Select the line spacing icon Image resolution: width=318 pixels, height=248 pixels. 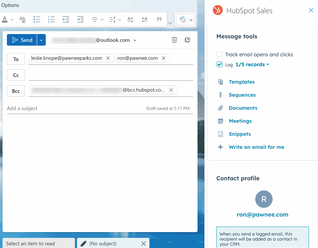[x=113, y=20]
